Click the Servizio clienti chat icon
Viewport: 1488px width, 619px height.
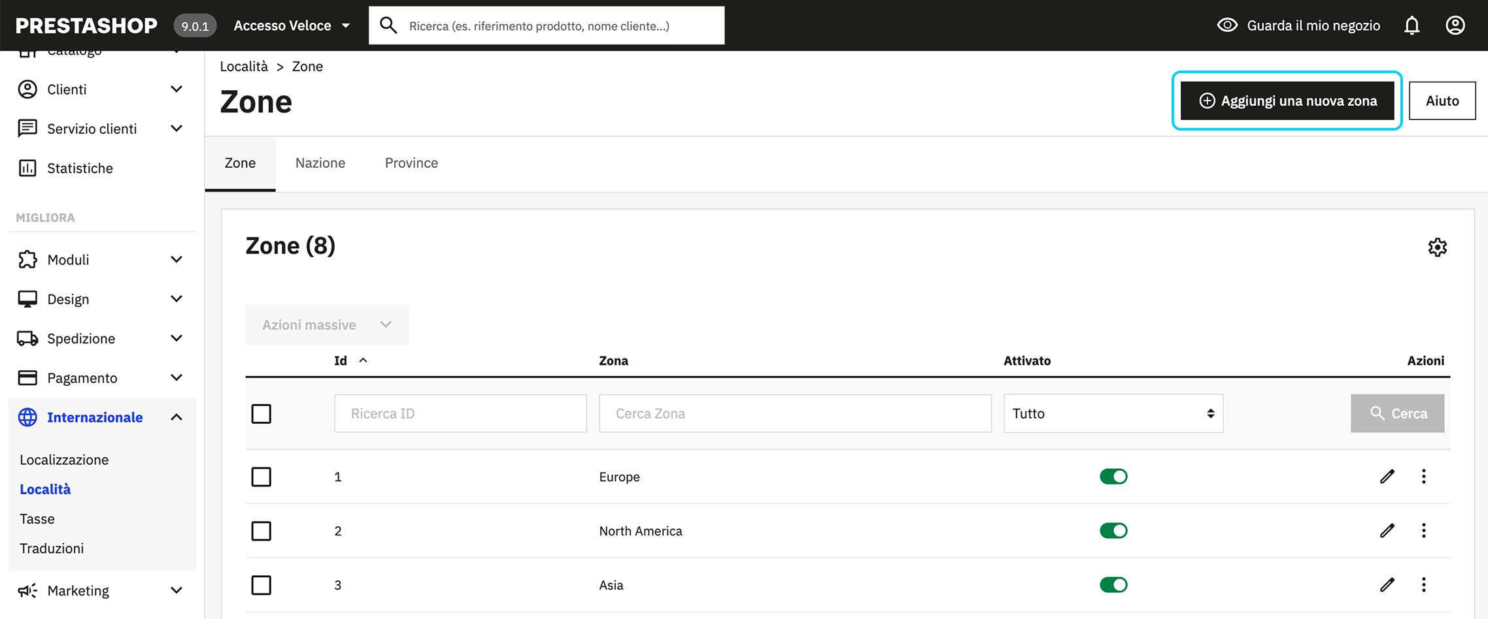coord(27,129)
